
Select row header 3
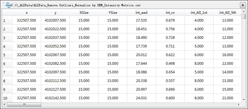click(7, 38)
